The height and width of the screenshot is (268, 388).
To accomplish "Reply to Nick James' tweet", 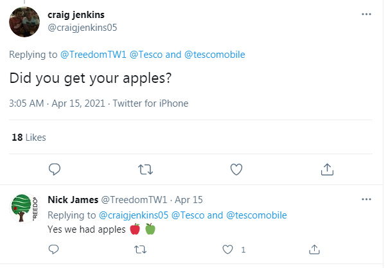I will coord(54,249).
